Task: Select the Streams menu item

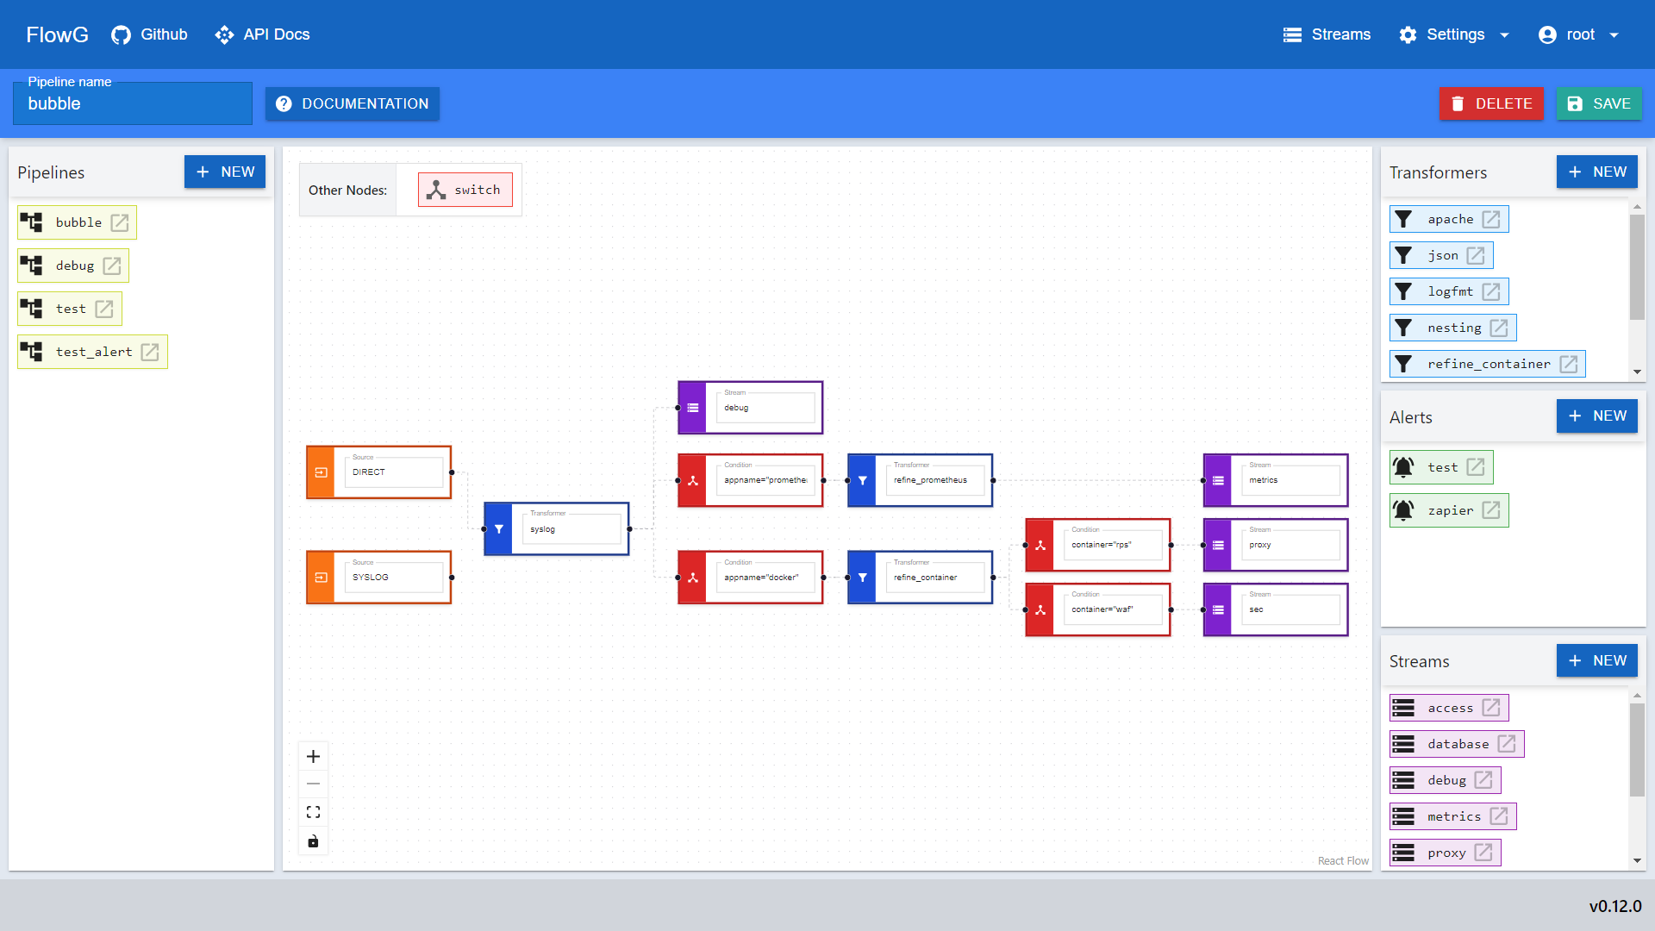Action: pyautogui.click(x=1327, y=34)
